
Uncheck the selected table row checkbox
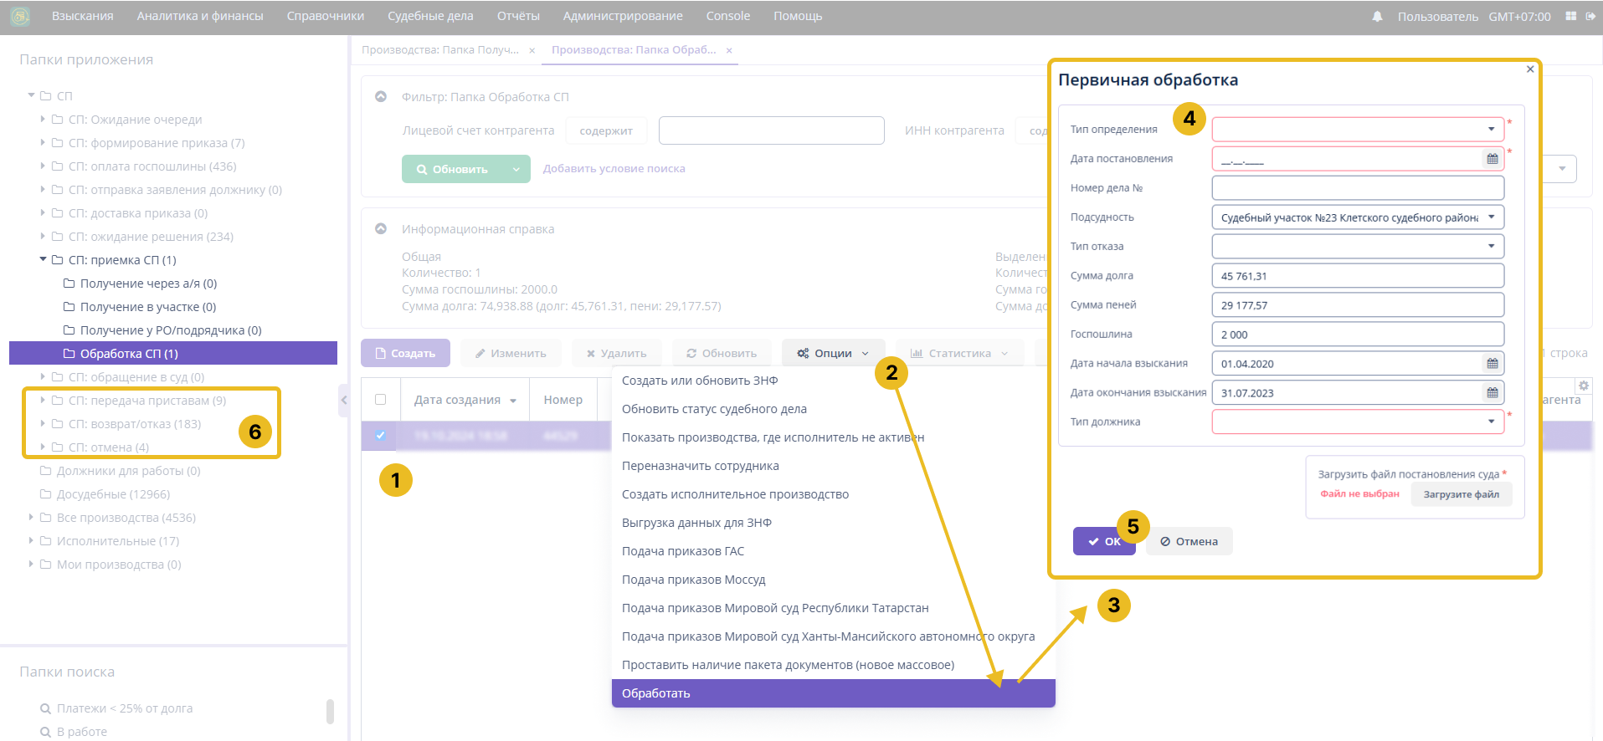(381, 435)
